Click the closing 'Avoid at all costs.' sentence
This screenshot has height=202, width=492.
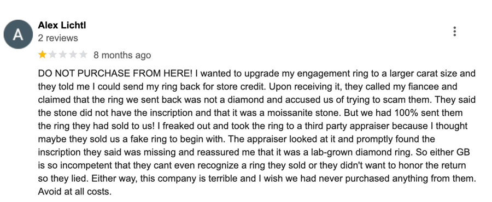pyautogui.click(x=75, y=191)
